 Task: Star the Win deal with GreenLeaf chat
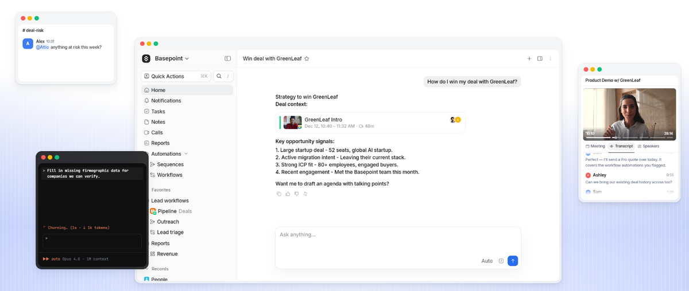click(307, 58)
